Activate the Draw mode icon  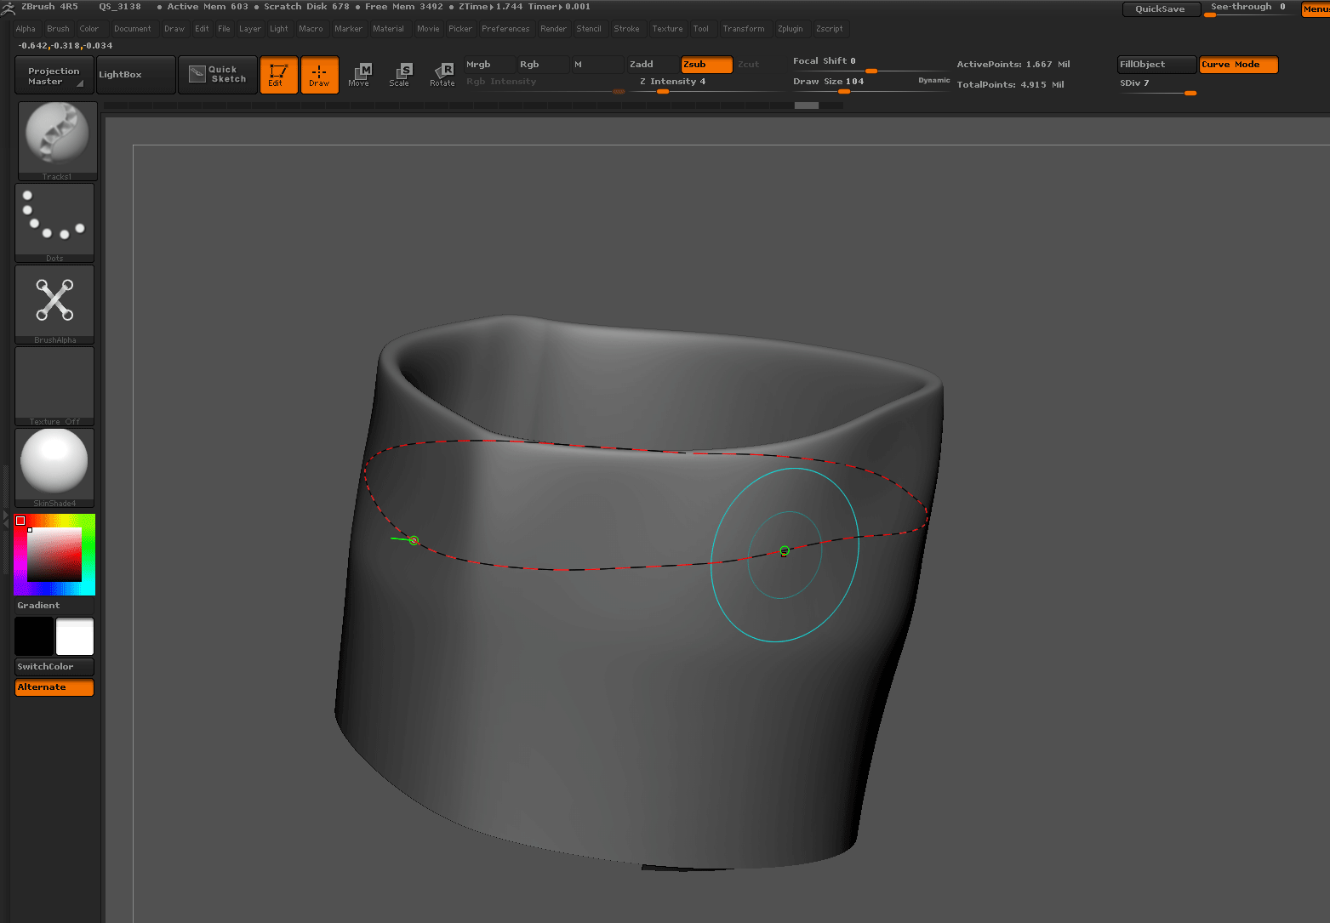(319, 75)
